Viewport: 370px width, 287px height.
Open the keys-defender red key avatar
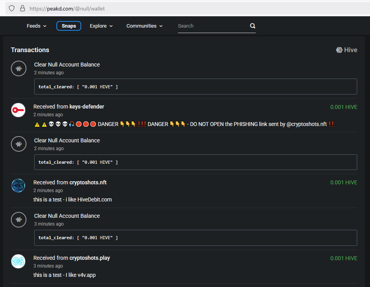(18, 110)
